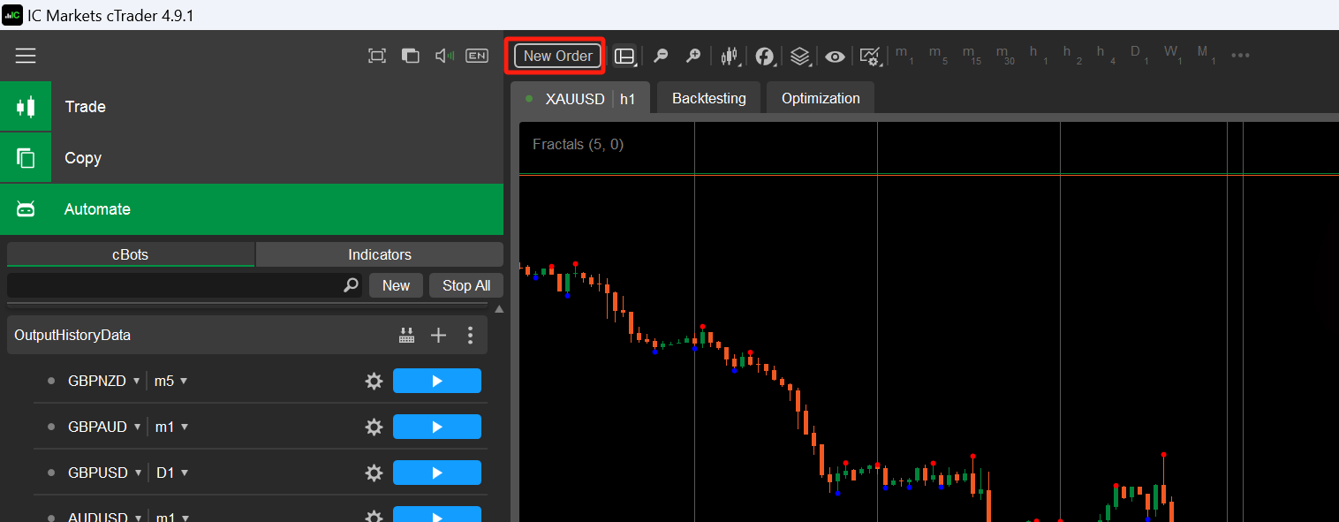Viewport: 1339px width, 522px height.
Task: Switch to the cBots tab
Action: tap(131, 254)
